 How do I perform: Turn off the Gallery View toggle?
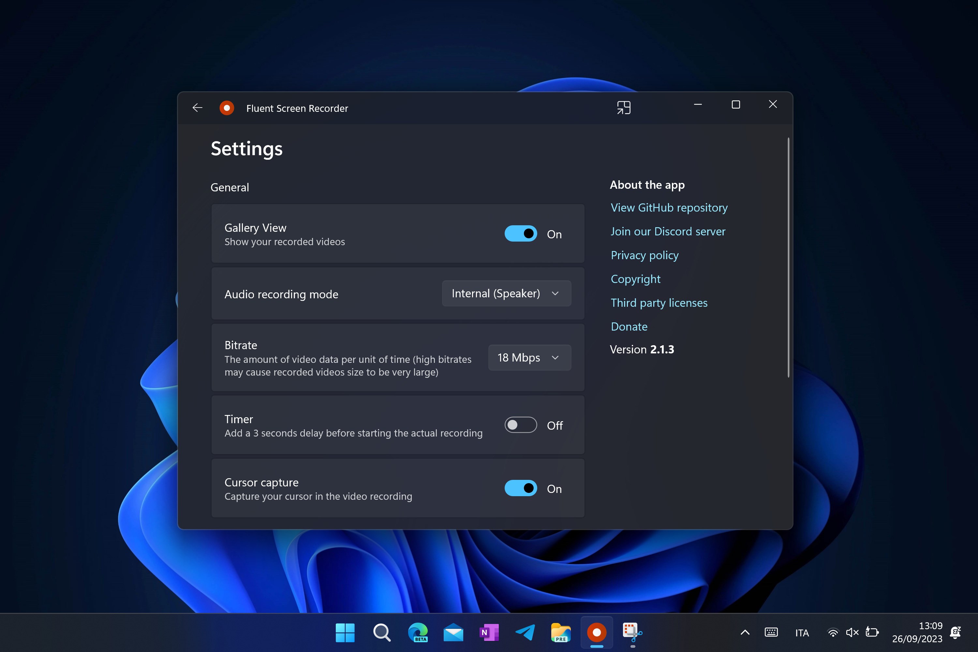point(521,234)
